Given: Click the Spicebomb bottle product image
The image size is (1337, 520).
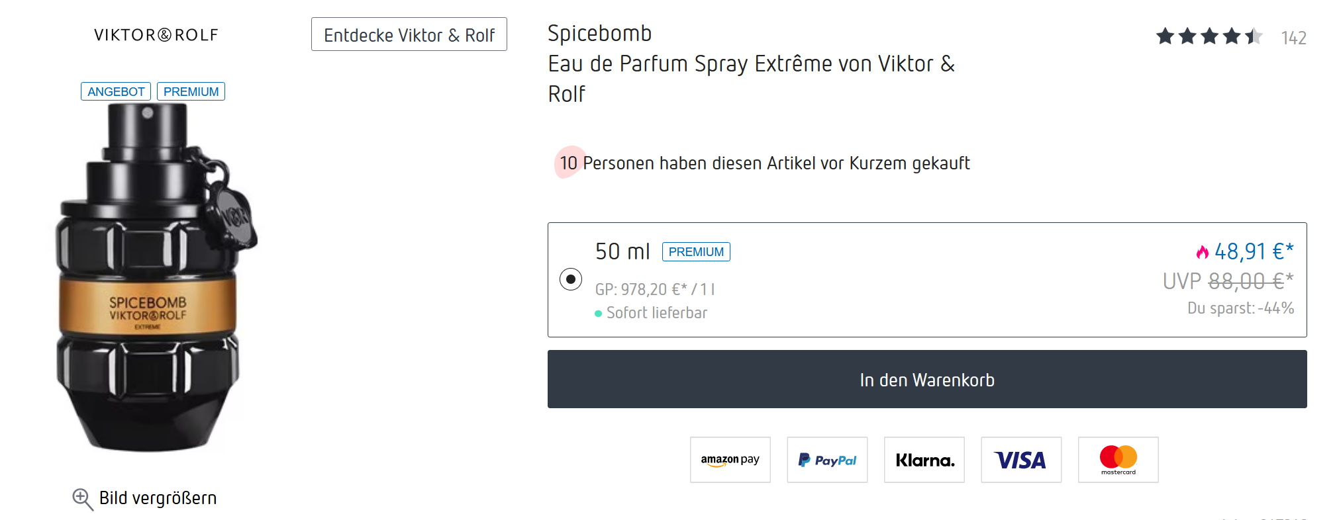Looking at the screenshot, I should 154,278.
